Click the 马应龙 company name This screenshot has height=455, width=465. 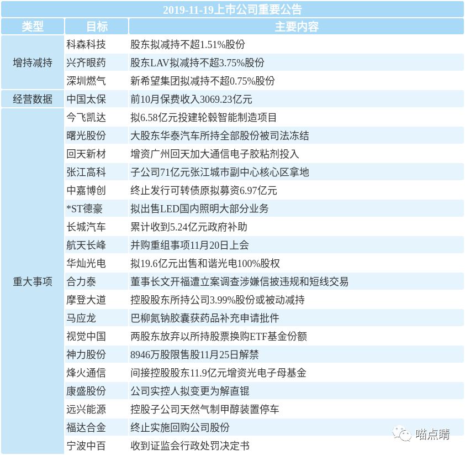pyautogui.click(x=81, y=318)
